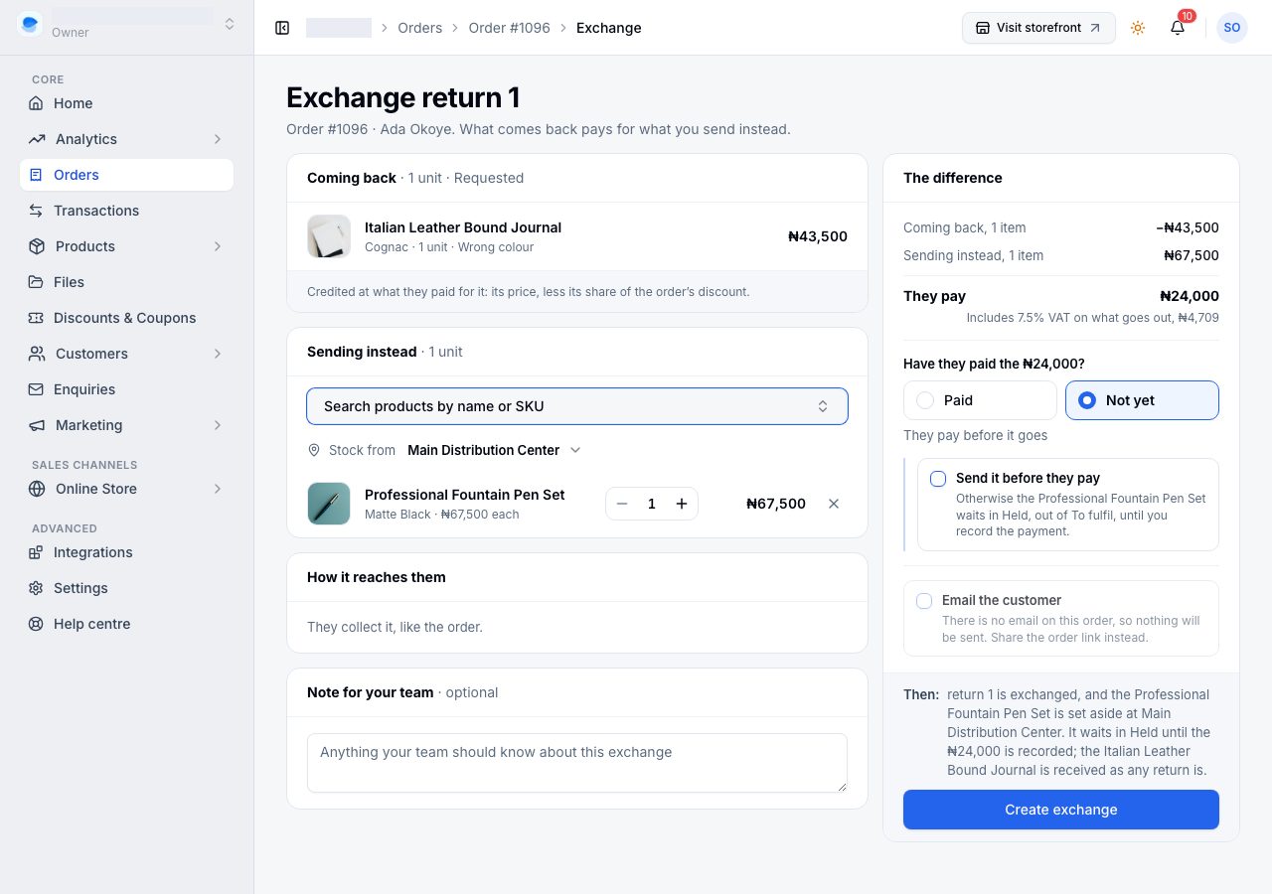Viewport: 1272px width, 894px height.
Task: Open Discounts & Coupons in the sidebar
Action: [x=126, y=318]
